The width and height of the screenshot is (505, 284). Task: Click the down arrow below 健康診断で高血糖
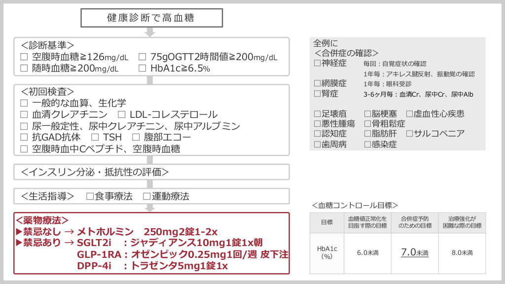150,33
